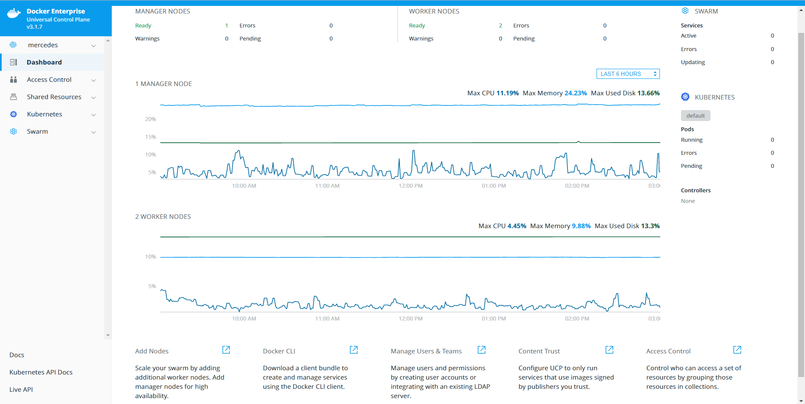Viewport: 805px width, 404px height.
Task: Click the Dashboard sidebar icon
Action: coord(14,62)
